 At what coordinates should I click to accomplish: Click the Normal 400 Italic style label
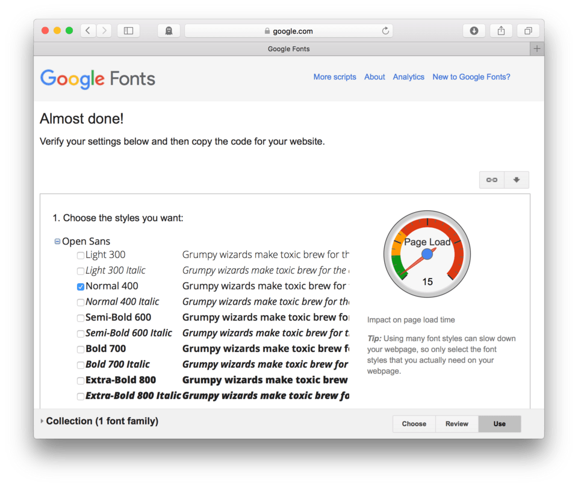(122, 302)
